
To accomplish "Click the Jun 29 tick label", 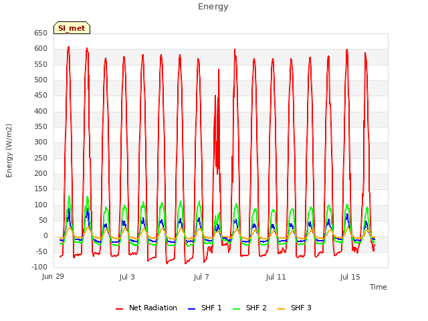I will click(x=53, y=277).
